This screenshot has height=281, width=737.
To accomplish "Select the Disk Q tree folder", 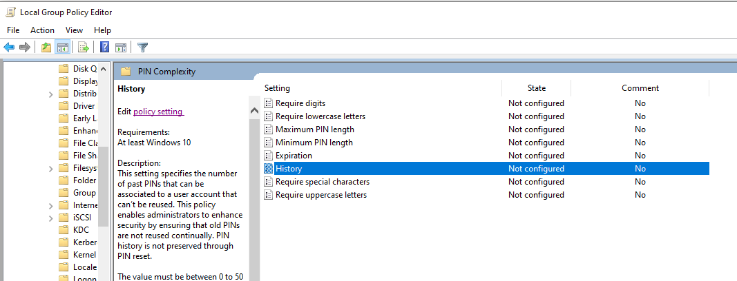I will pos(84,69).
